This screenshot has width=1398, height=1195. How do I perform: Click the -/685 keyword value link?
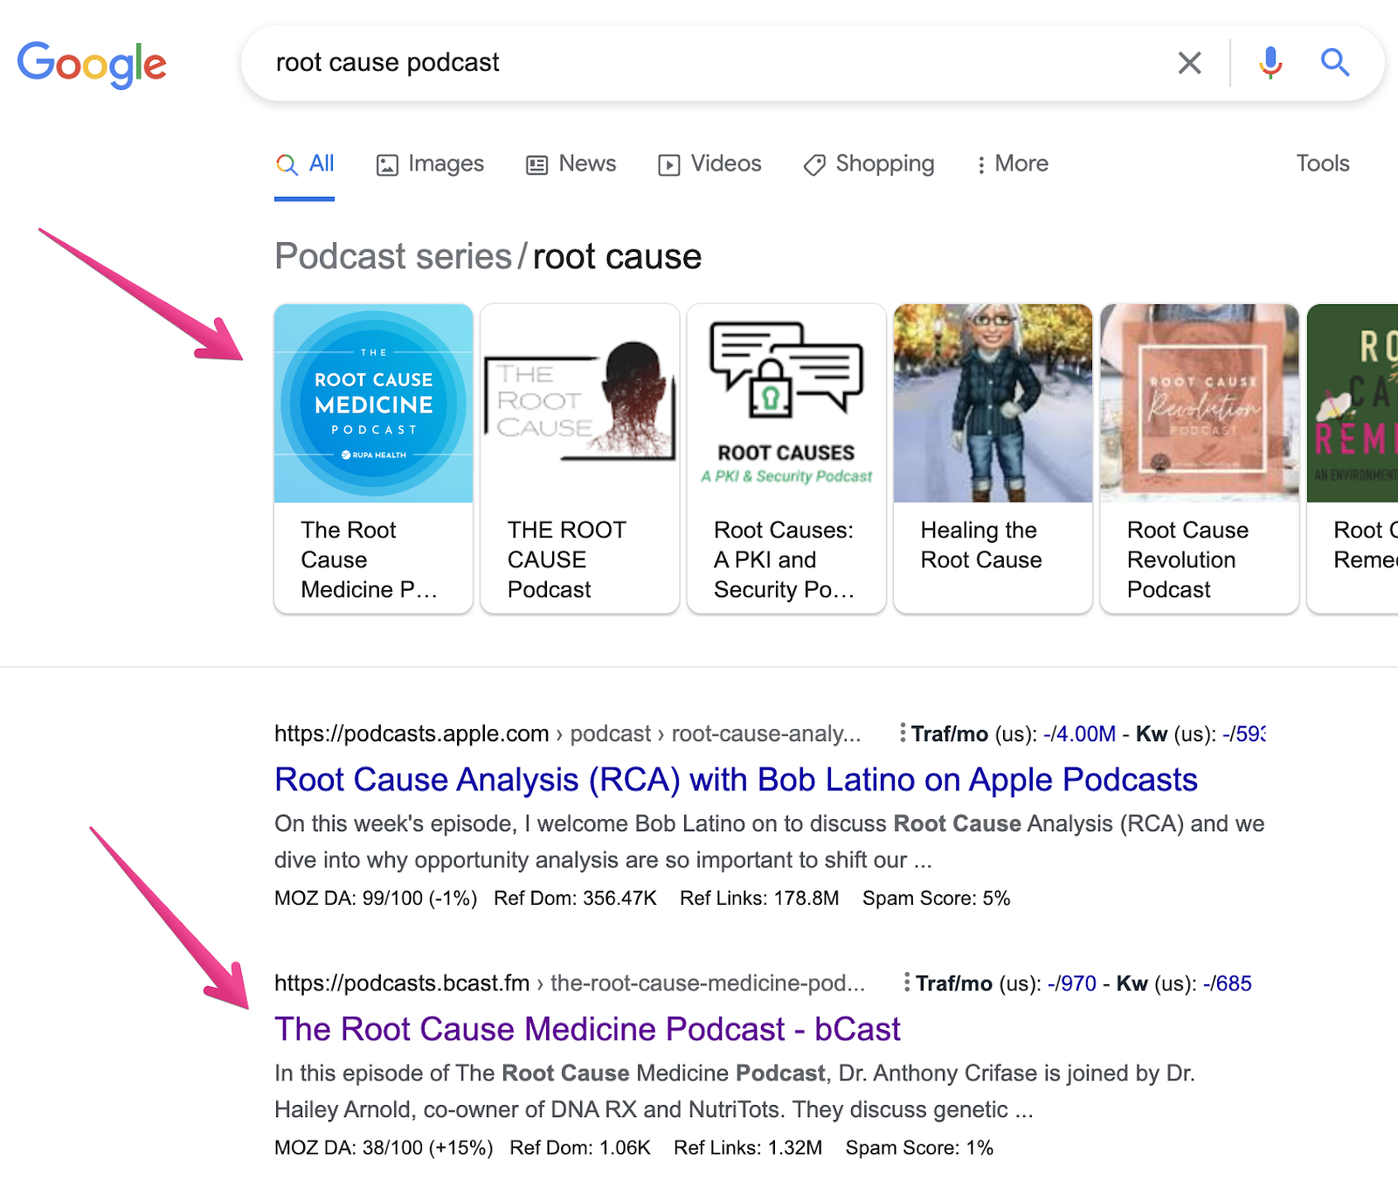1228,983
